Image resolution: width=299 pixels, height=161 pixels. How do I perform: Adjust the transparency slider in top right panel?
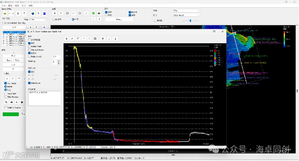pos(190,20)
